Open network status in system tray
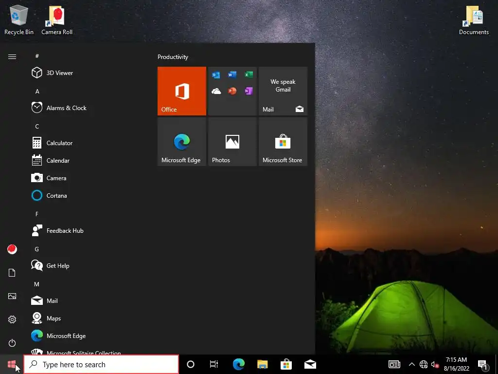Image resolution: width=498 pixels, height=374 pixels. 424,364
